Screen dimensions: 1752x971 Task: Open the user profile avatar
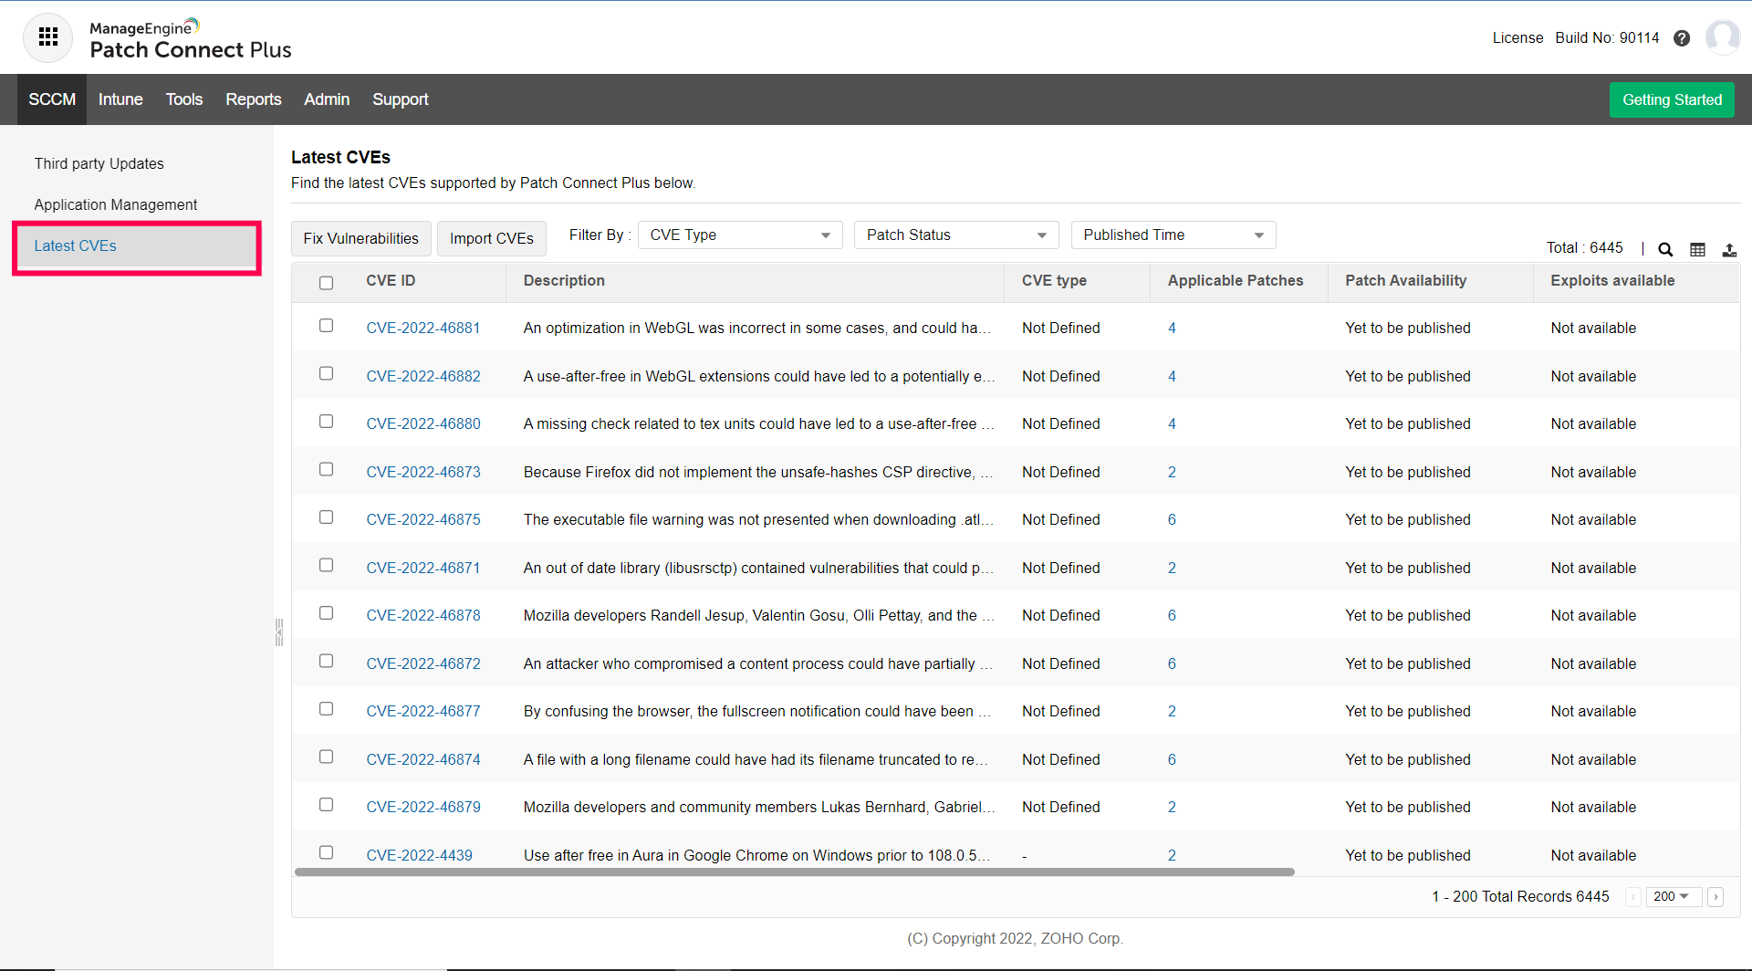click(1722, 37)
